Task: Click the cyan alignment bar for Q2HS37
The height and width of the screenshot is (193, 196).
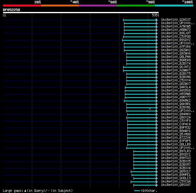Action: (140, 20)
